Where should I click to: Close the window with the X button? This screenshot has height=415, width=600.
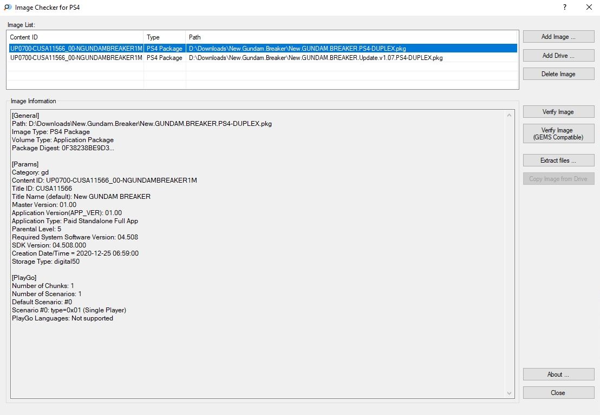589,7
